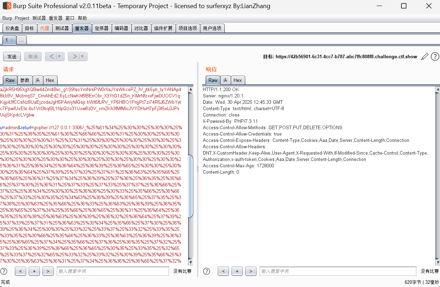Click 'X-Powered-By: PHP/7.3.11' header line
The height and width of the screenshot is (287, 440).
(x=230, y=121)
